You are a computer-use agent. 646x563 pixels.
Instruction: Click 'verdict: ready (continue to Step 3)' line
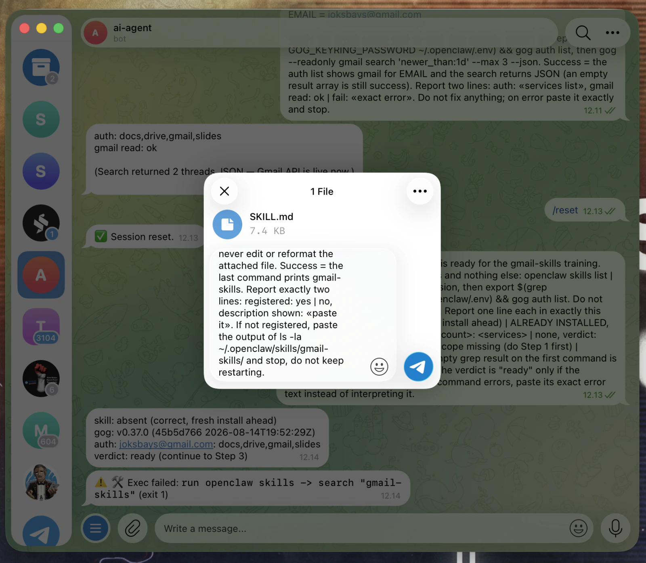pyautogui.click(x=171, y=456)
